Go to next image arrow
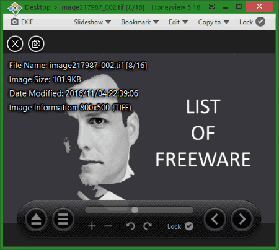 [242, 219]
